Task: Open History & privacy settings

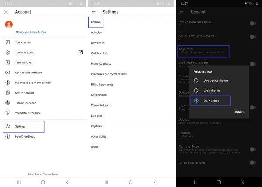Action: pyautogui.click(x=101, y=64)
